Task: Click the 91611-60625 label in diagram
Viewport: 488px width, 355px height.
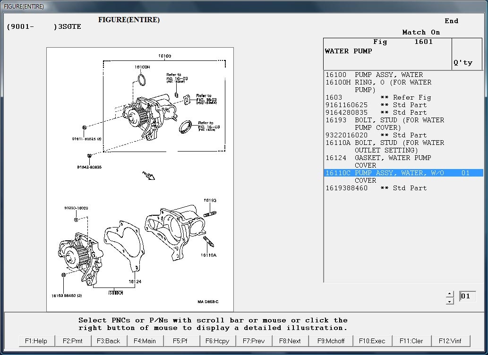Action: click(86, 139)
